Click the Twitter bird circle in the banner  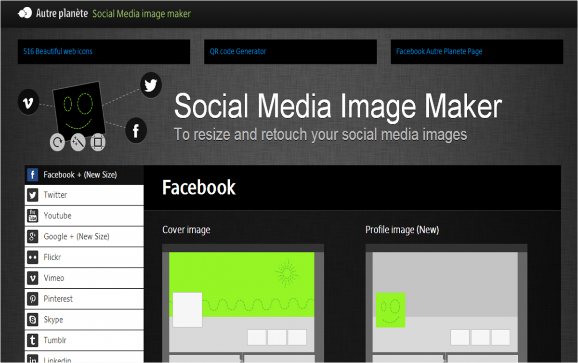click(151, 86)
